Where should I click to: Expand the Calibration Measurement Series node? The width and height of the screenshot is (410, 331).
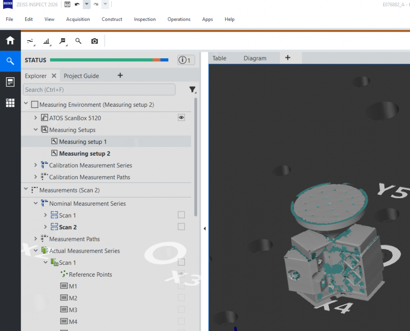(36, 165)
